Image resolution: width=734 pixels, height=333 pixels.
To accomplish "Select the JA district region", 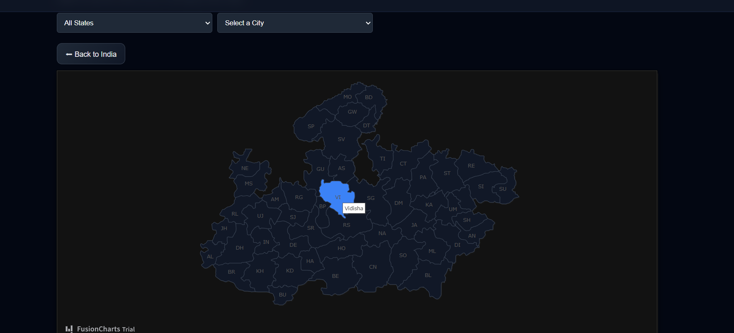I will coord(414,225).
